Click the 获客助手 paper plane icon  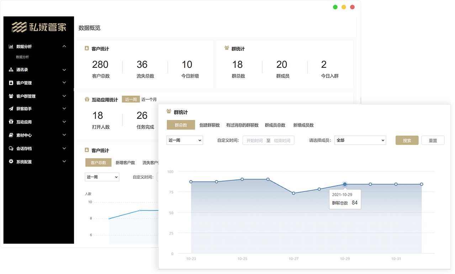coord(11,109)
